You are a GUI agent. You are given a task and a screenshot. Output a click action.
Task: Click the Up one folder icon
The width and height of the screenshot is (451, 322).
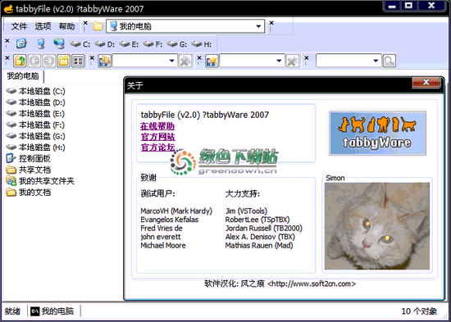pos(20,61)
